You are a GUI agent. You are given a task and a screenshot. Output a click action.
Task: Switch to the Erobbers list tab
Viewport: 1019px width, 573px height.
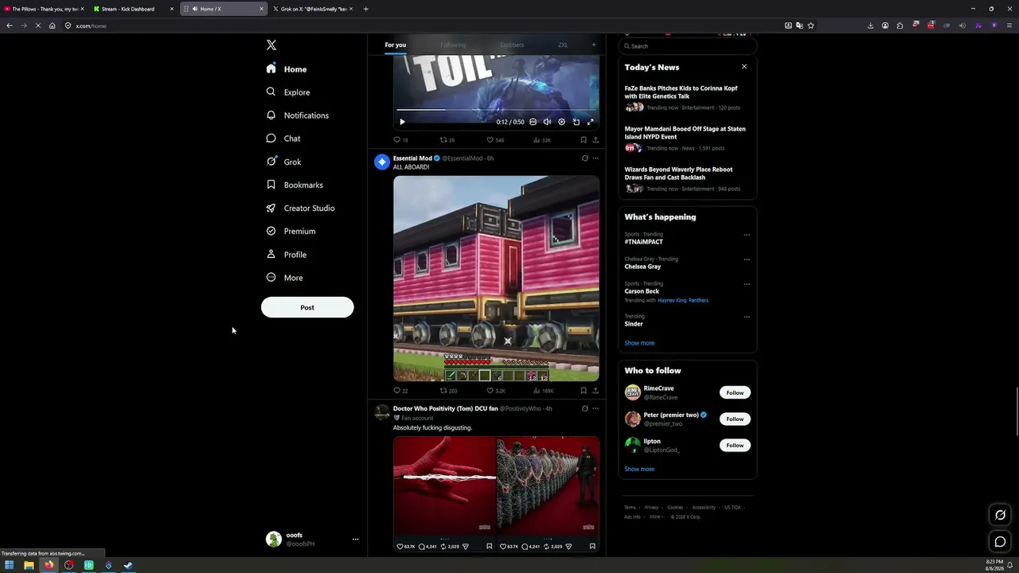click(x=512, y=45)
